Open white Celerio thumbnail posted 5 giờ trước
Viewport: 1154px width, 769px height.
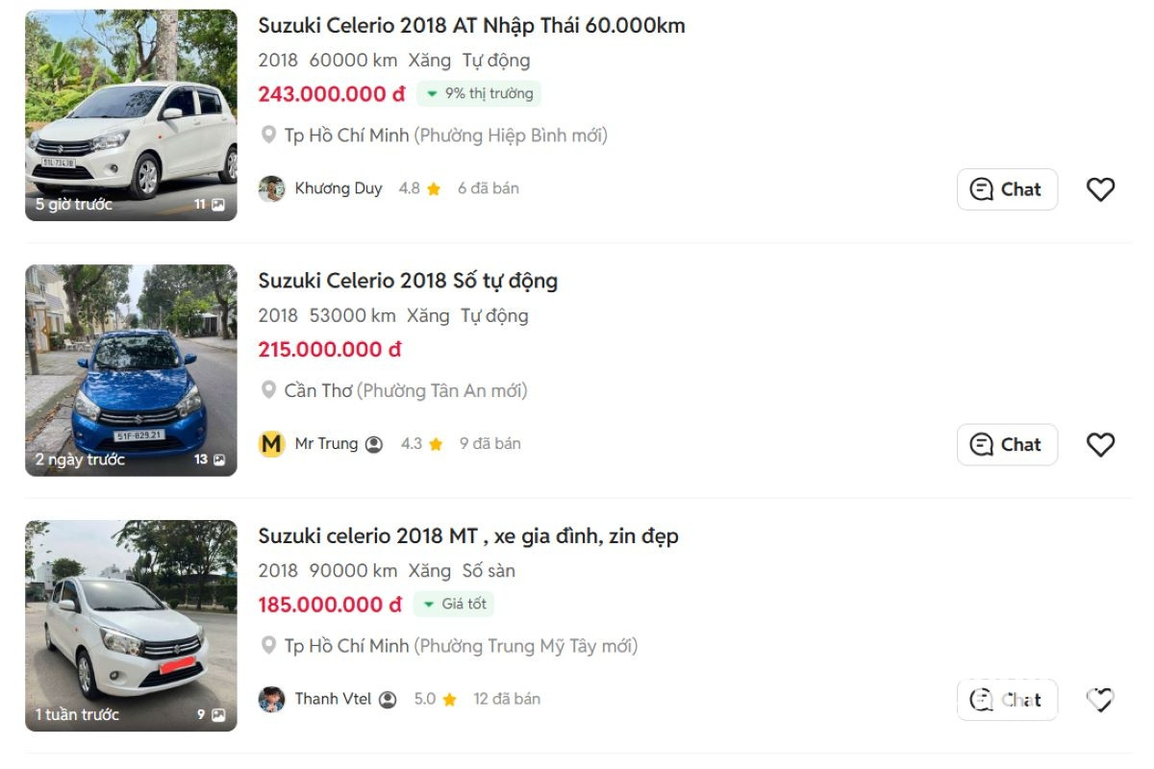(x=131, y=115)
